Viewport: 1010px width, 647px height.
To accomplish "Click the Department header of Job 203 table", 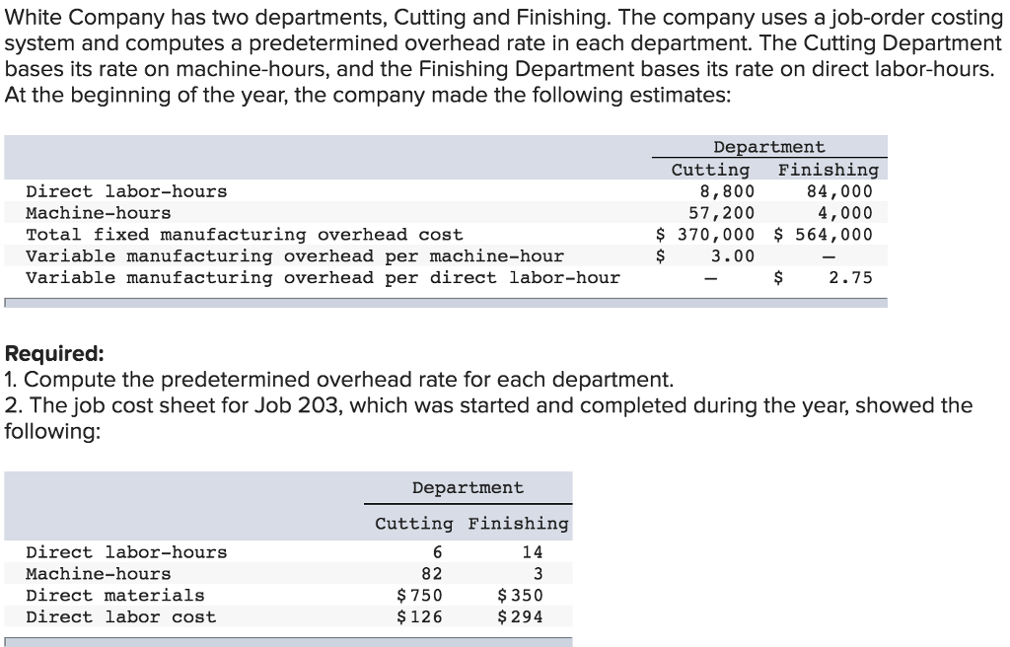I will click(468, 488).
